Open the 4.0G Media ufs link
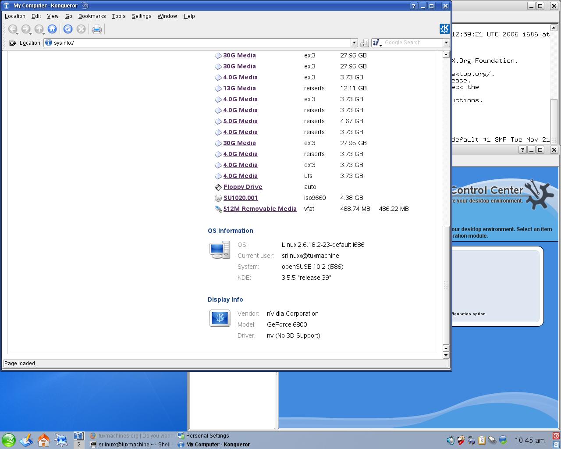Image resolution: width=561 pixels, height=449 pixels. point(240,176)
